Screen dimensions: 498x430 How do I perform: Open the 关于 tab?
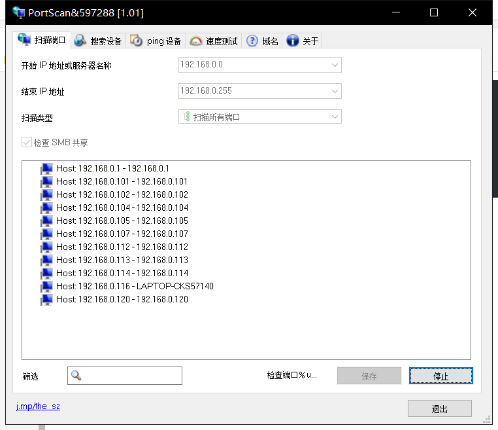click(302, 41)
